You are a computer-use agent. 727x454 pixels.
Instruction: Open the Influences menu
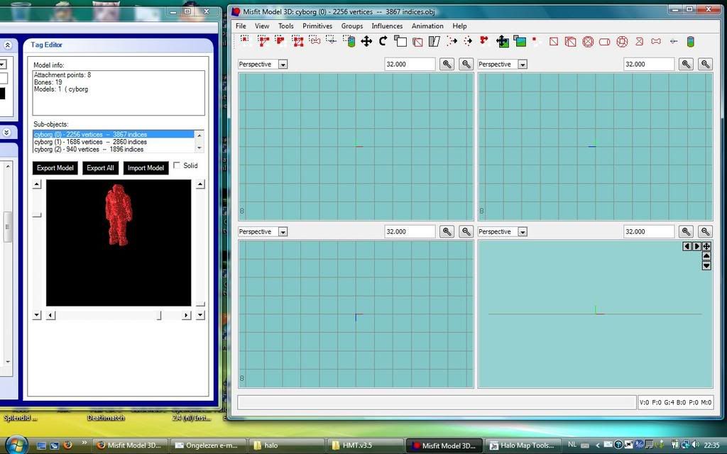pos(387,26)
